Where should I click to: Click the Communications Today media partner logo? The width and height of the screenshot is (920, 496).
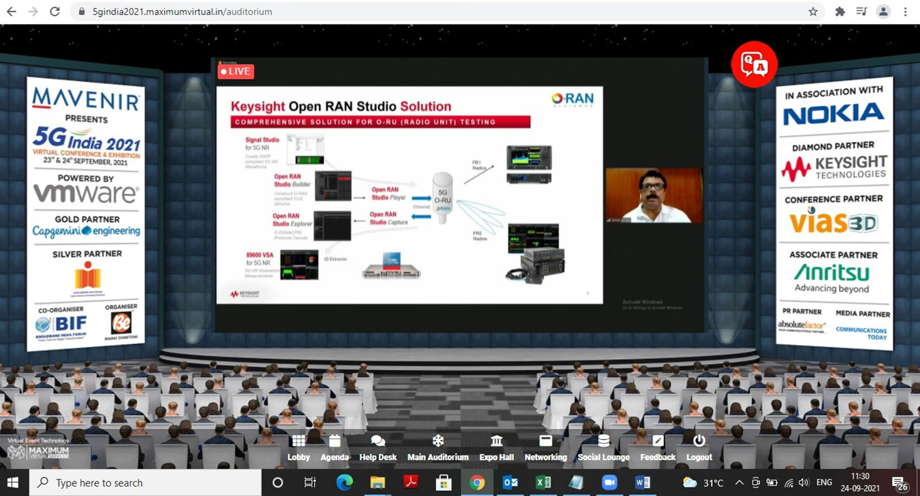pos(862,334)
